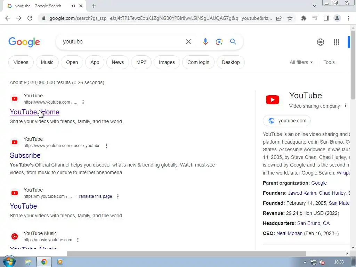Select the Images filter chip
The height and width of the screenshot is (267, 356).
pos(167,62)
